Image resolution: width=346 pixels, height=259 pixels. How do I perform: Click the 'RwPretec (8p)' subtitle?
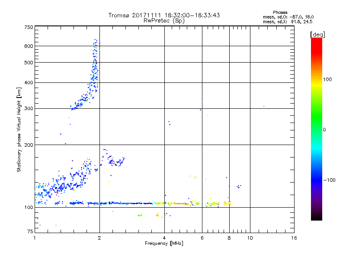(x=164, y=21)
